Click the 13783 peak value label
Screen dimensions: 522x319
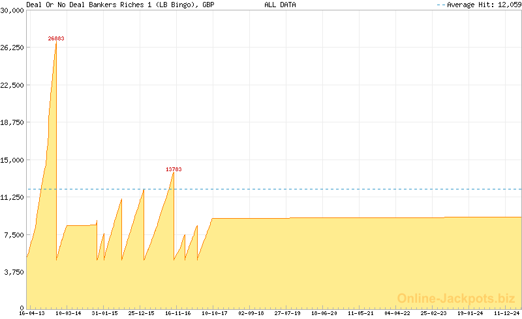(x=174, y=169)
